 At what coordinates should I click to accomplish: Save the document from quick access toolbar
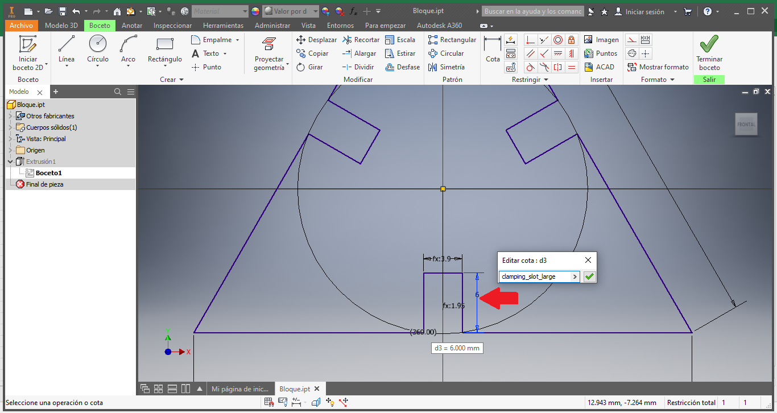(63, 11)
